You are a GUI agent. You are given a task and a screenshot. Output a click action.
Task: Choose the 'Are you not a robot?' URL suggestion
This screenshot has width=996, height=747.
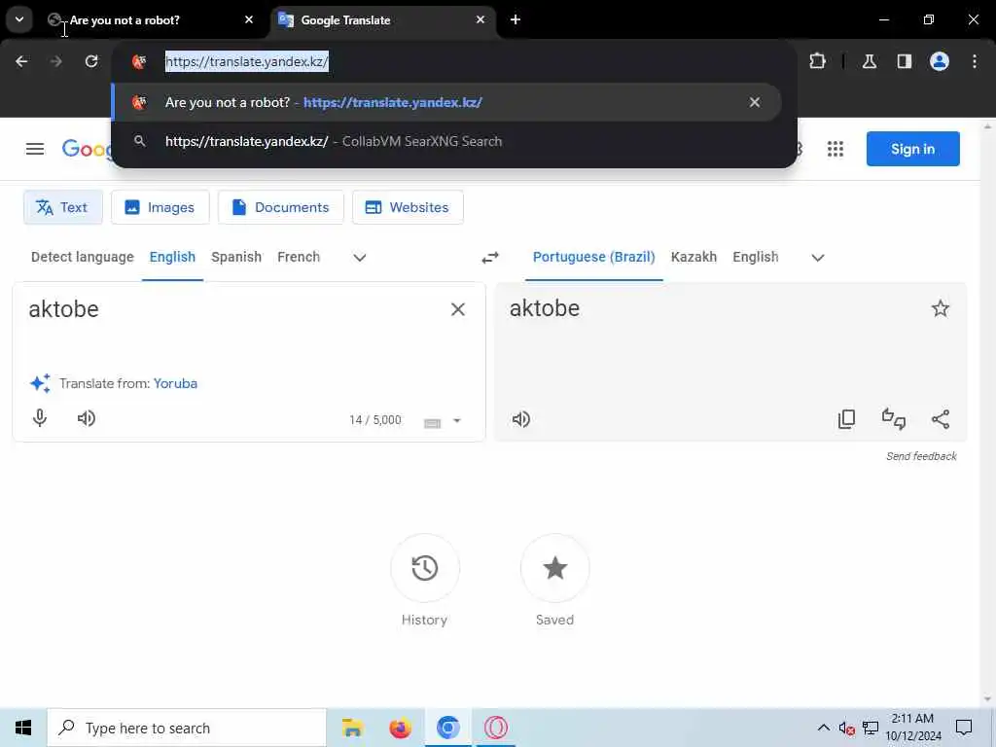point(445,102)
